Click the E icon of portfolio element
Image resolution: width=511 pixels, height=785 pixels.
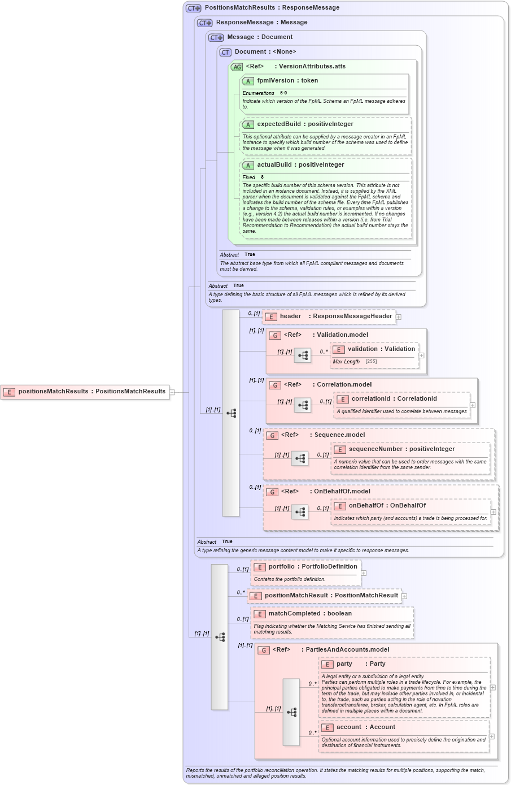(x=259, y=567)
